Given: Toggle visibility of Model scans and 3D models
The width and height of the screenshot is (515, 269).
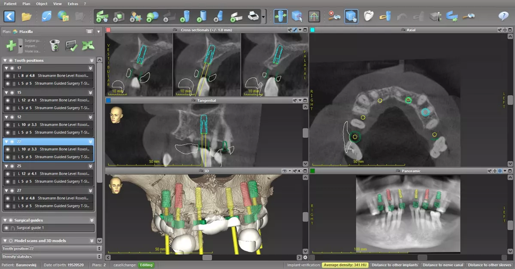Looking at the screenshot, I should click(11, 241).
